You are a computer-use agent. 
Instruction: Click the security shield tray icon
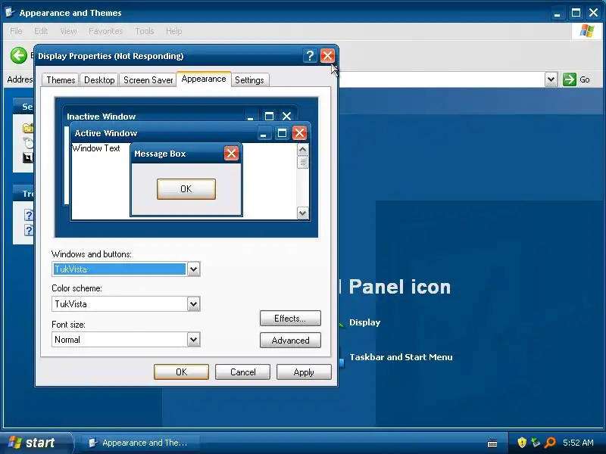[522, 443]
